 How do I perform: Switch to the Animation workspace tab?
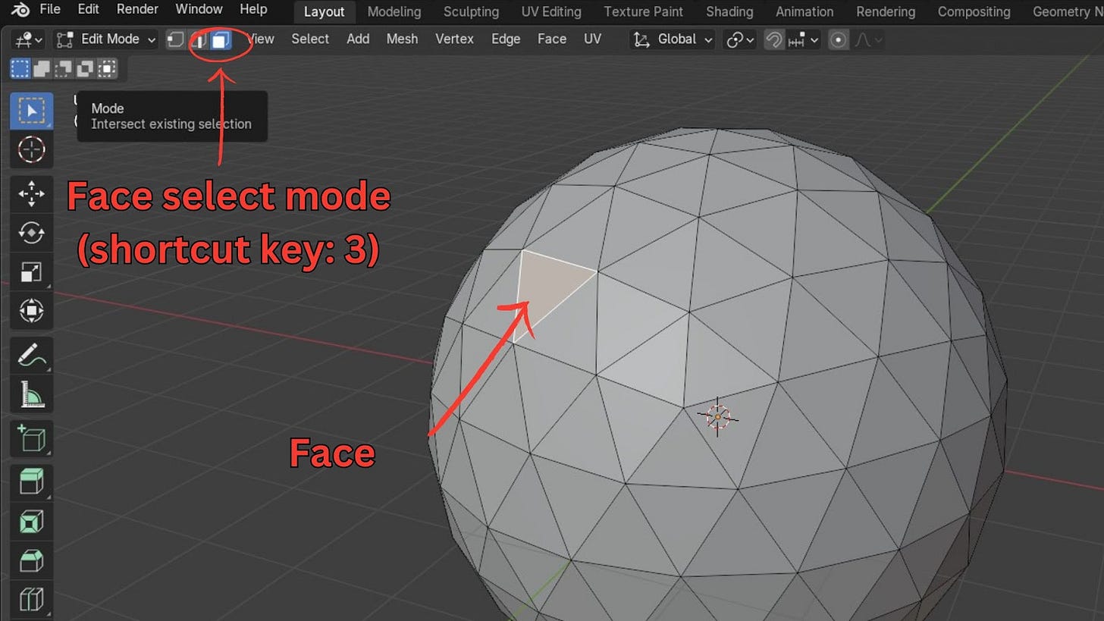tap(804, 11)
